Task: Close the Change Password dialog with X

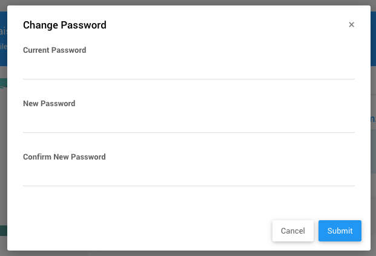Action: click(x=351, y=25)
